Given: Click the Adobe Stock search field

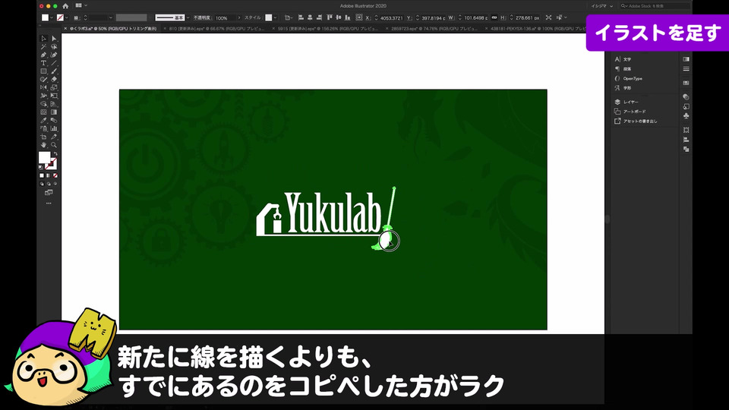Looking at the screenshot, I should [654, 6].
